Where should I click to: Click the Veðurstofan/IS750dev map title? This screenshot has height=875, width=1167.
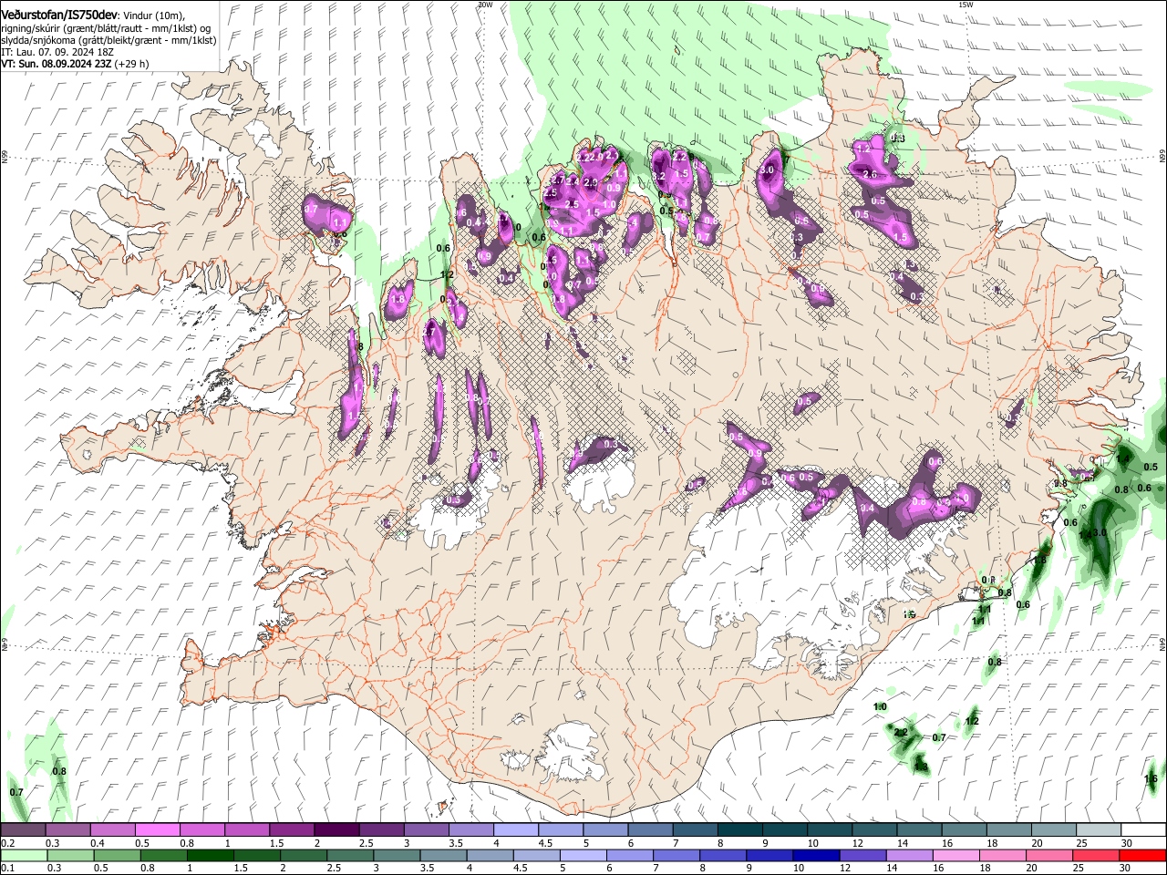[x=59, y=15]
